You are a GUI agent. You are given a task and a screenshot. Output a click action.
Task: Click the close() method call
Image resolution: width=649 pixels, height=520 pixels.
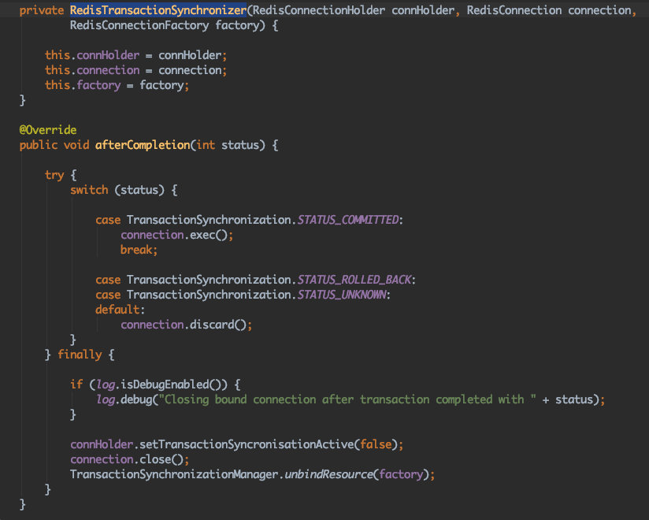click(161, 459)
